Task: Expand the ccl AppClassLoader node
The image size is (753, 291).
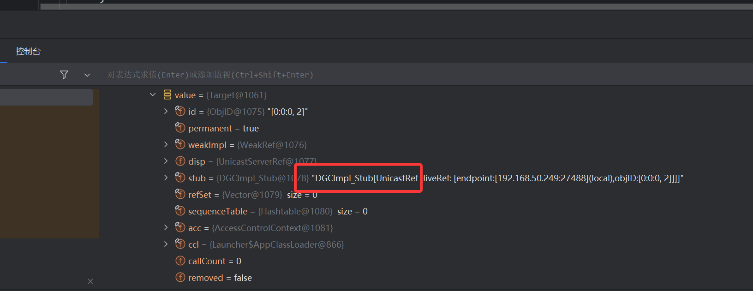Action: click(x=166, y=244)
